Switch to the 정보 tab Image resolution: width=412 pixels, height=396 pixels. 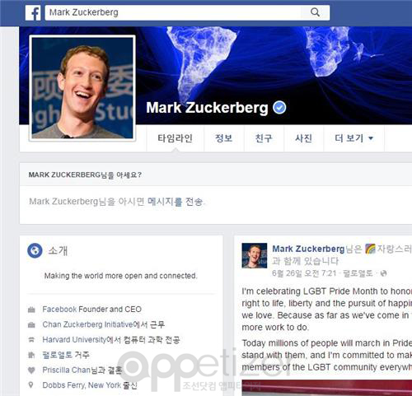(224, 138)
